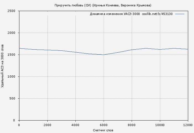This screenshot has height=133, width=194.
Task: Click the Y-axis label 'Удельный АСЗ на 3000 слов'
Action: (2, 66)
